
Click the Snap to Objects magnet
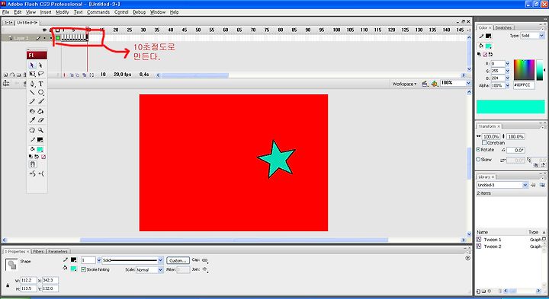pos(33,164)
